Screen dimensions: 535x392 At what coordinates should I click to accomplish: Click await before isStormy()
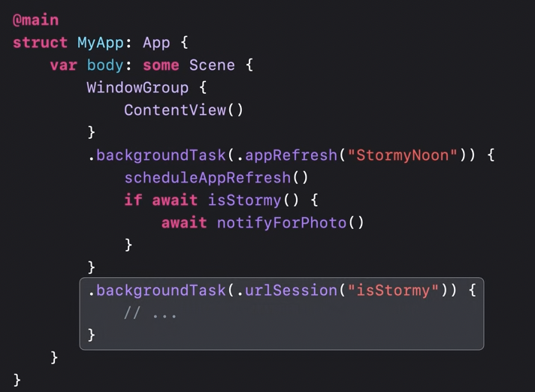click(174, 201)
